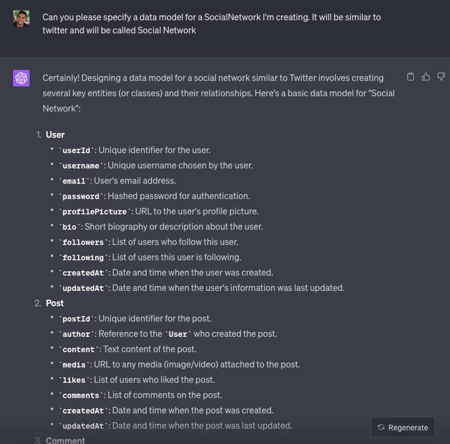Select the 'Post' heading text
Image resolution: width=450 pixels, height=444 pixels.
click(x=55, y=303)
